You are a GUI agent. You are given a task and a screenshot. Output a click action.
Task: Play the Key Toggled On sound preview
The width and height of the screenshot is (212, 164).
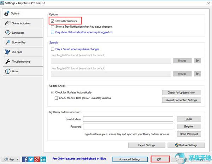tap(198, 61)
